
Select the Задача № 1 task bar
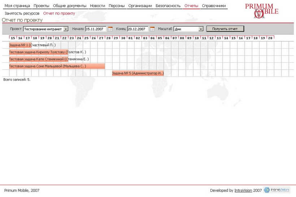coord(20,45)
